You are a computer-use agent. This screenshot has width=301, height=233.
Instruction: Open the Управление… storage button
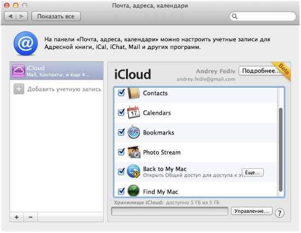(252, 211)
